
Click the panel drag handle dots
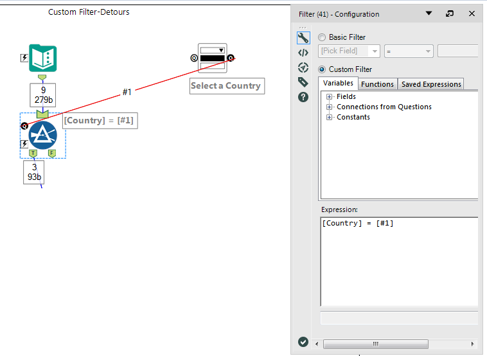[x=303, y=28]
